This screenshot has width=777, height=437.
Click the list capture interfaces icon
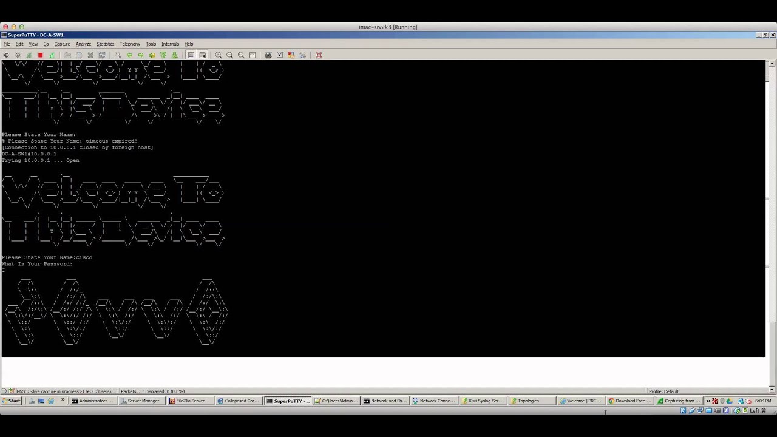tap(7, 55)
